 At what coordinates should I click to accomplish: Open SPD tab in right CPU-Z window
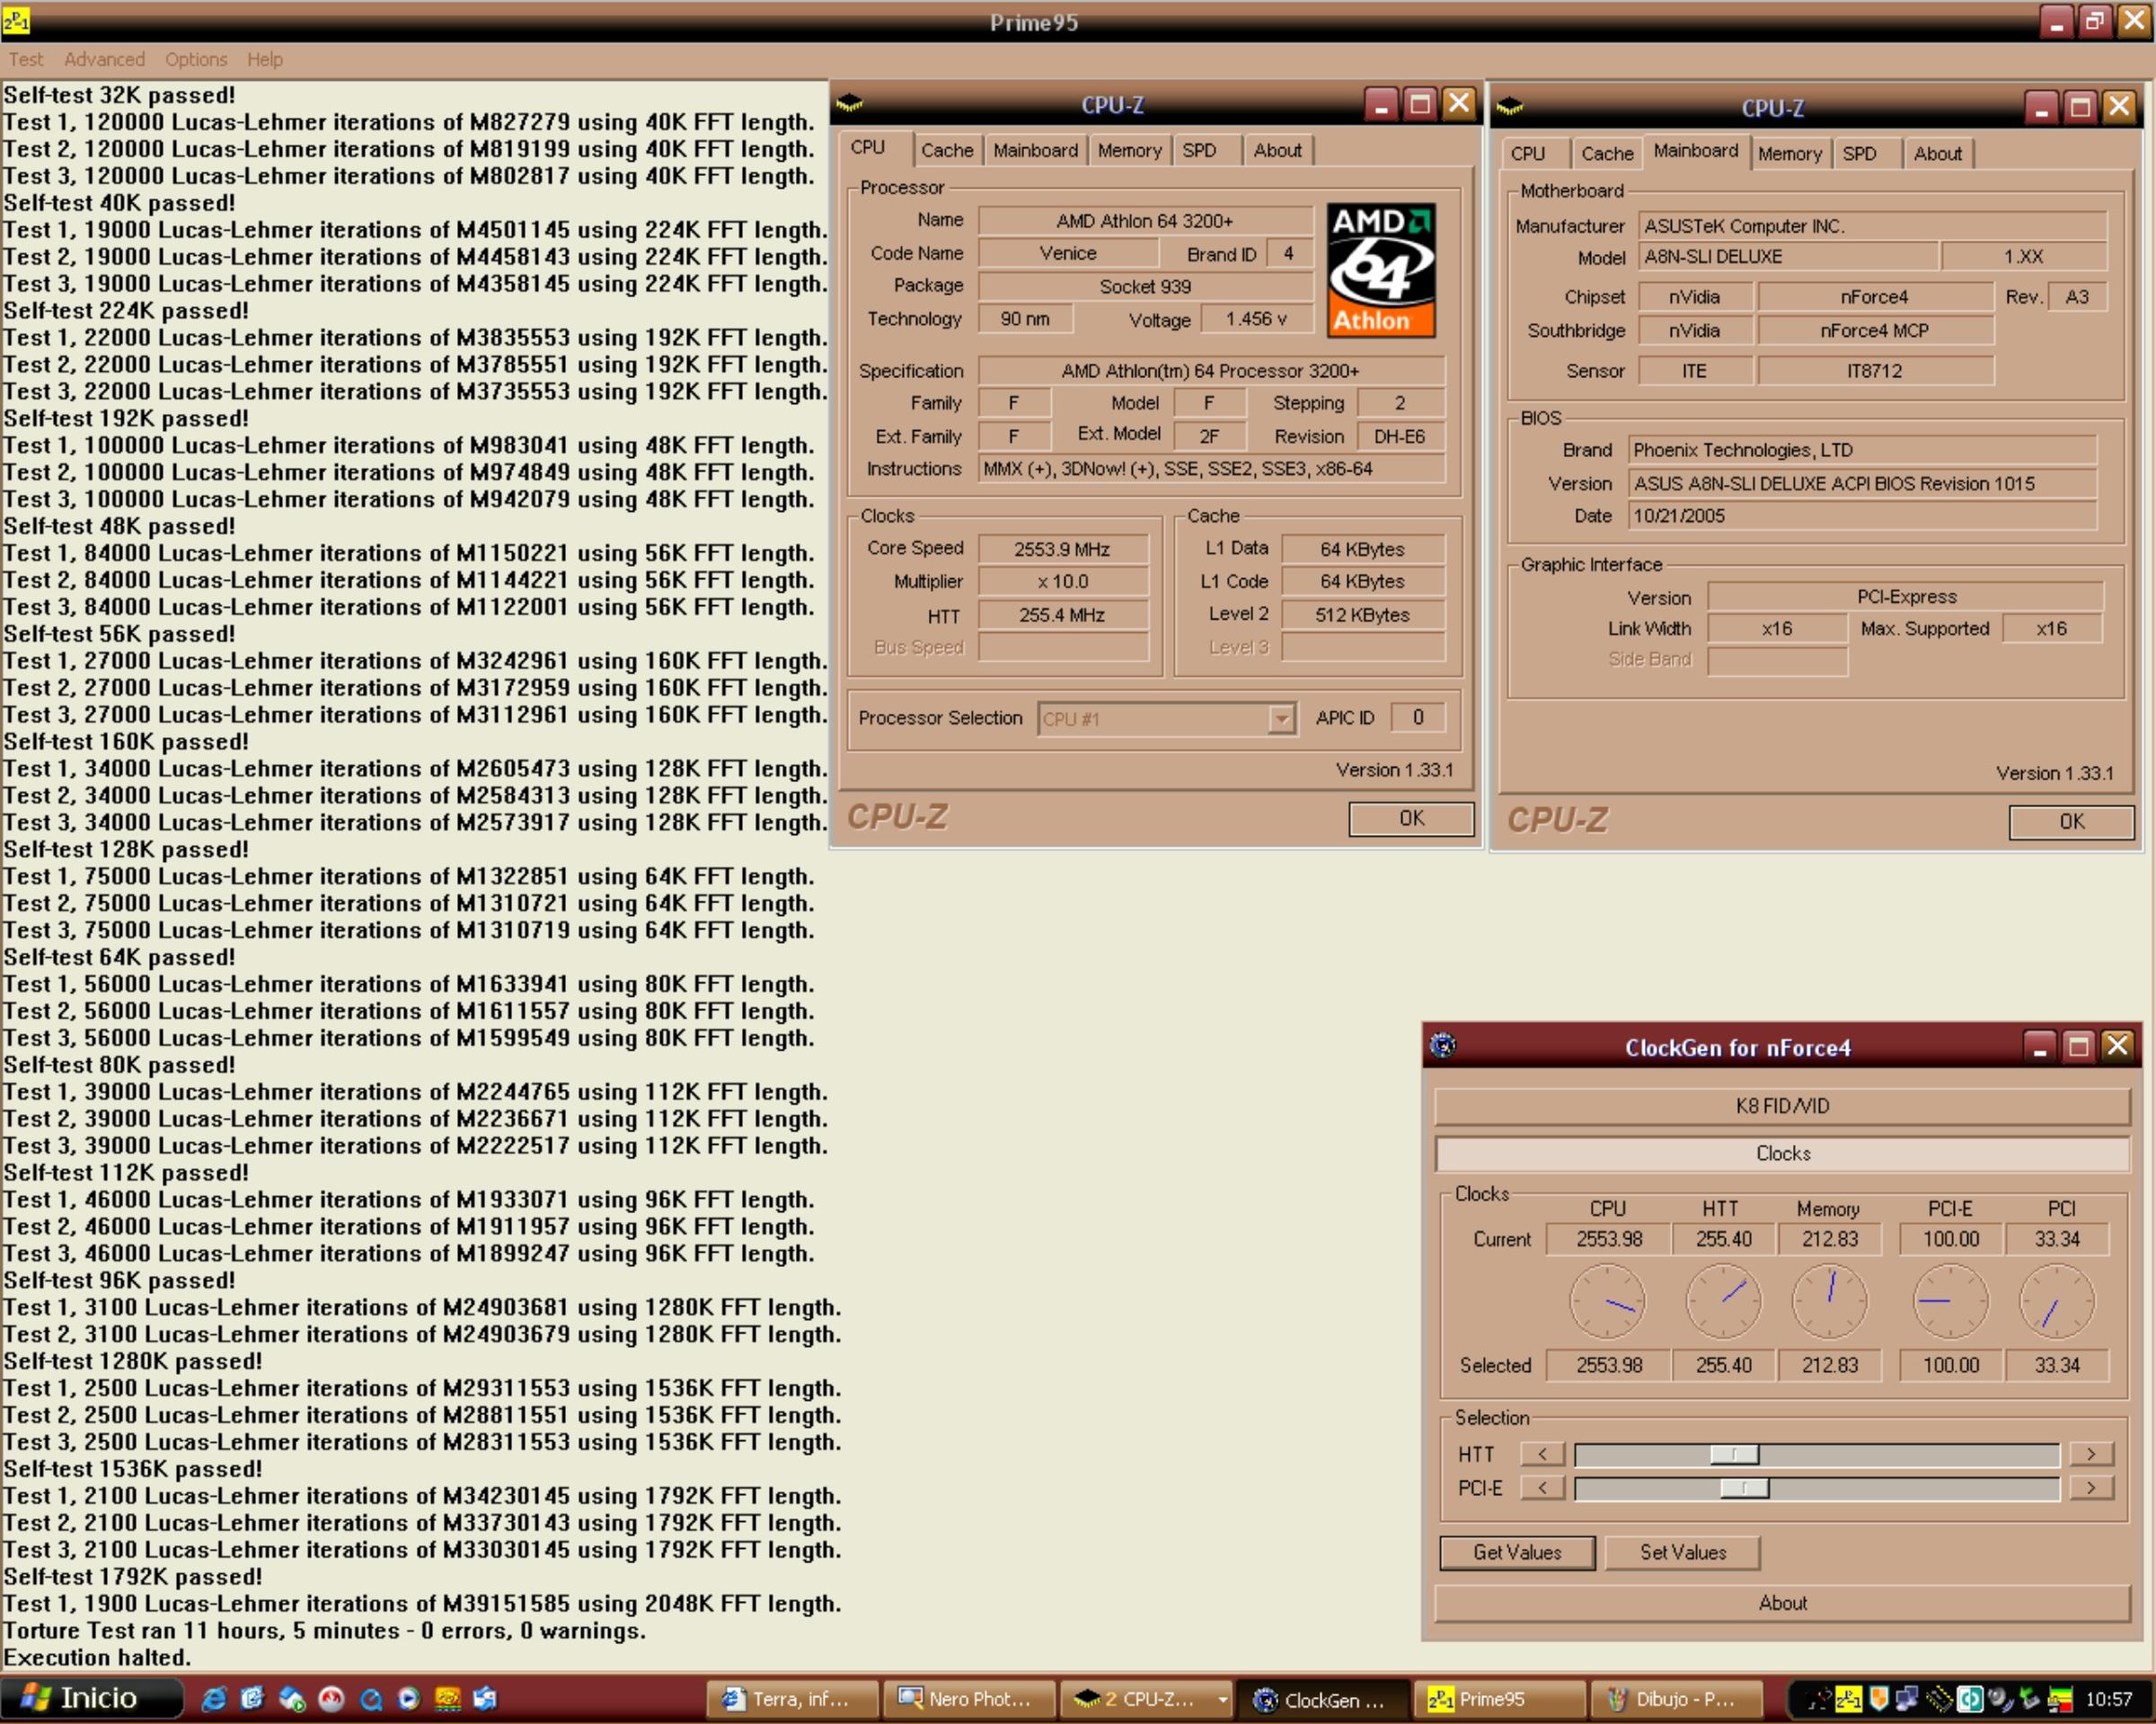point(1859,154)
